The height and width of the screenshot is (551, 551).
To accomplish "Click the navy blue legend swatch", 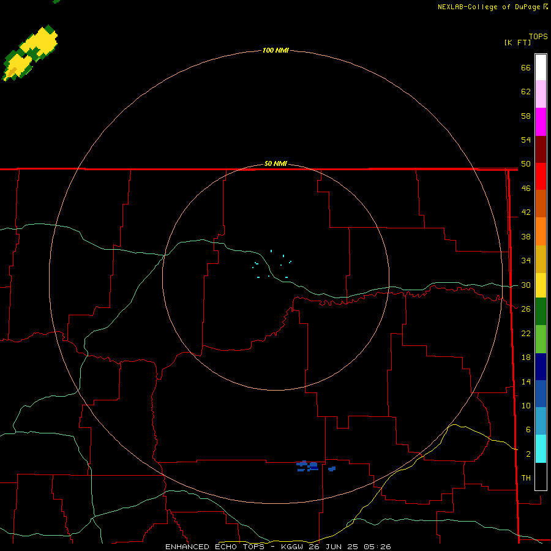I will point(541,367).
